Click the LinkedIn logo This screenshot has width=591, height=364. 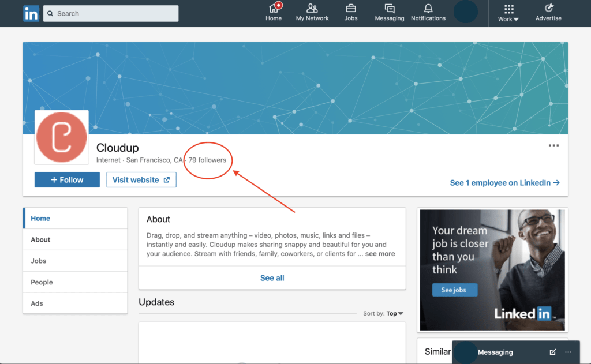[x=31, y=14]
